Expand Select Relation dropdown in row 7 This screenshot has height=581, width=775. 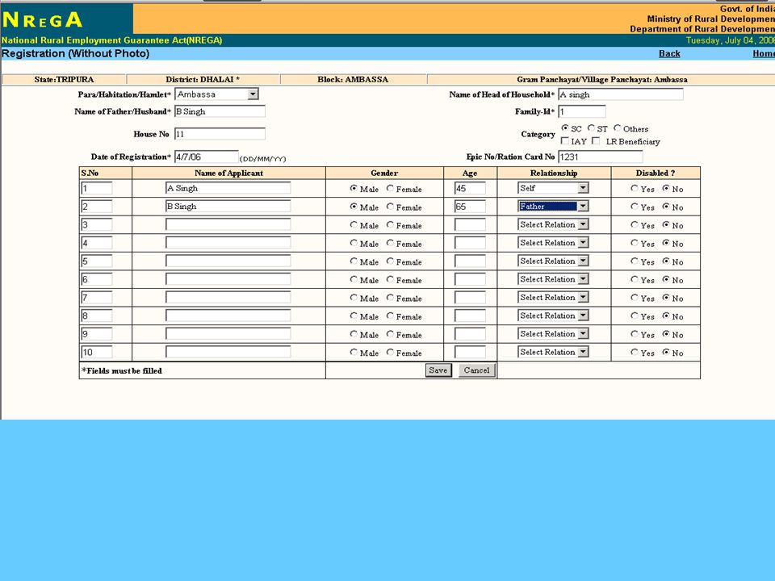pos(553,298)
